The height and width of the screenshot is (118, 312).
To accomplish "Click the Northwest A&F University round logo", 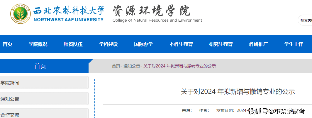I will 21,14.
